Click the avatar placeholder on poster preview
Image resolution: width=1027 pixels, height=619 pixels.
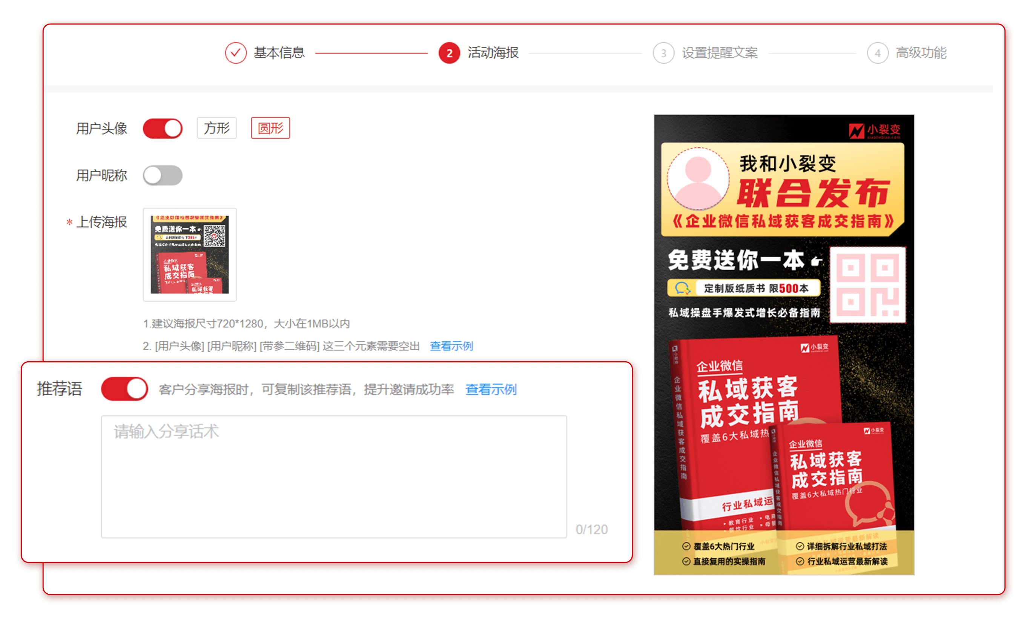pos(698,178)
